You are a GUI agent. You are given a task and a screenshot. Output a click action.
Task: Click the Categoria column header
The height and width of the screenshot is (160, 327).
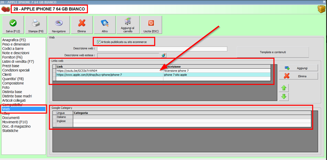click(192, 113)
